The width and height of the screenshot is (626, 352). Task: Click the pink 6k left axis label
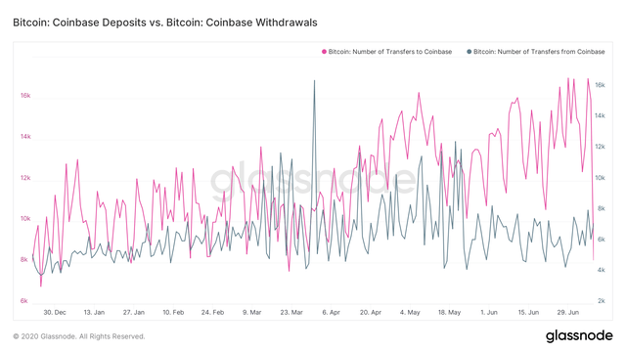coord(23,301)
